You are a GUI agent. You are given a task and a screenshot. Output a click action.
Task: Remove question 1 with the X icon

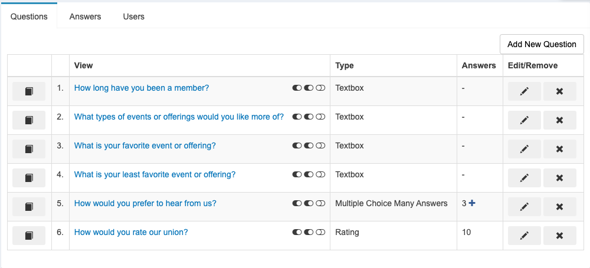559,91
